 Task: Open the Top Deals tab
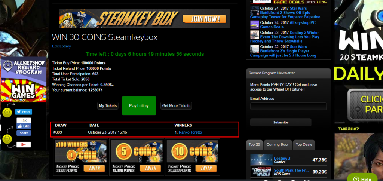coord(303,144)
